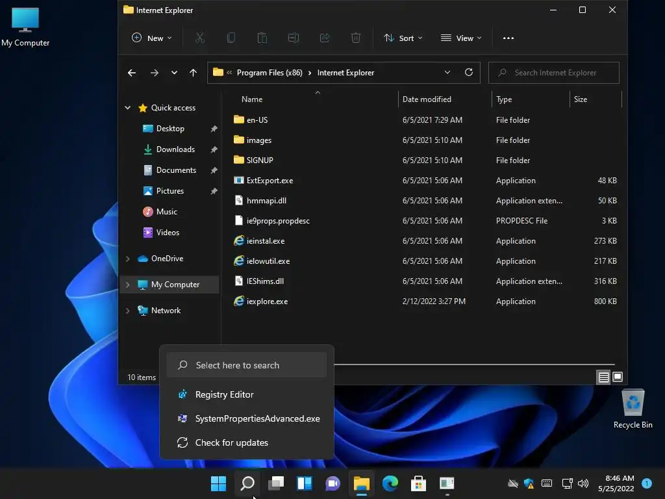
Task: Click the Delete trash icon in toolbar
Action: [x=356, y=38]
